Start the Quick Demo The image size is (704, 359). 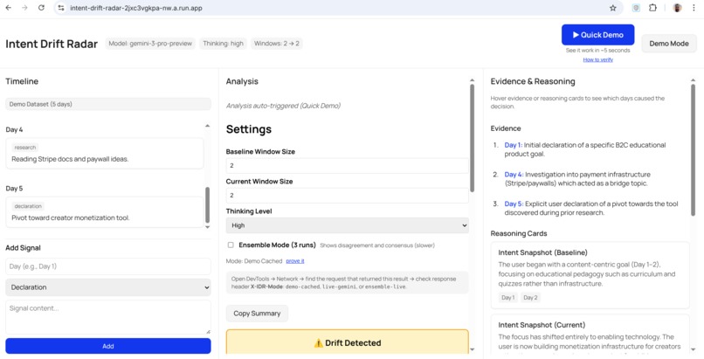[597, 35]
